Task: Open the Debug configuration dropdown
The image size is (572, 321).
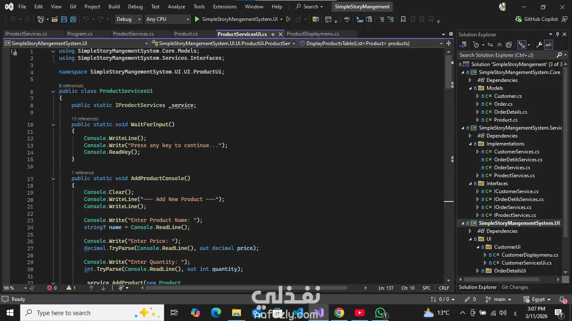Action: tap(129, 19)
